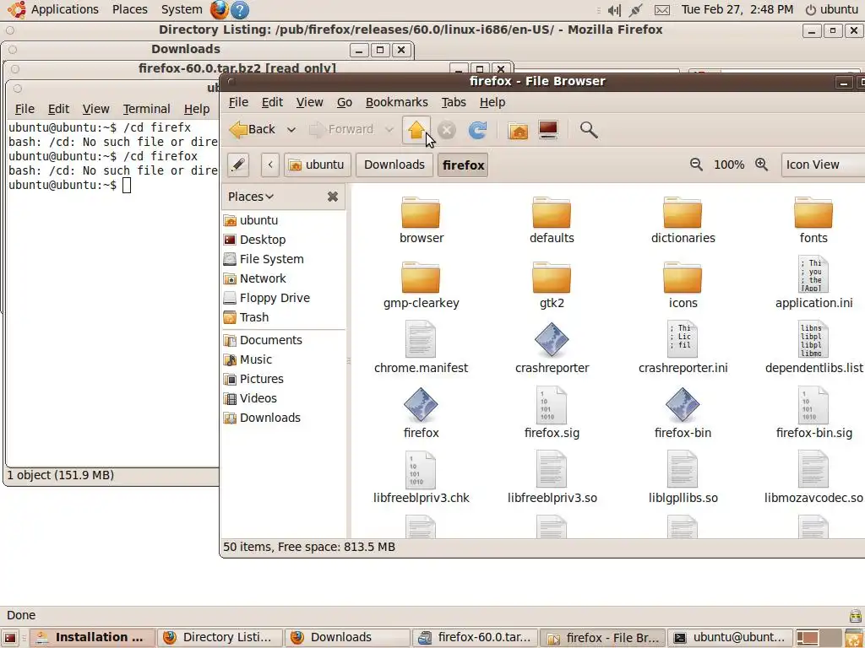Click the Computer toolbar icon

pos(547,130)
